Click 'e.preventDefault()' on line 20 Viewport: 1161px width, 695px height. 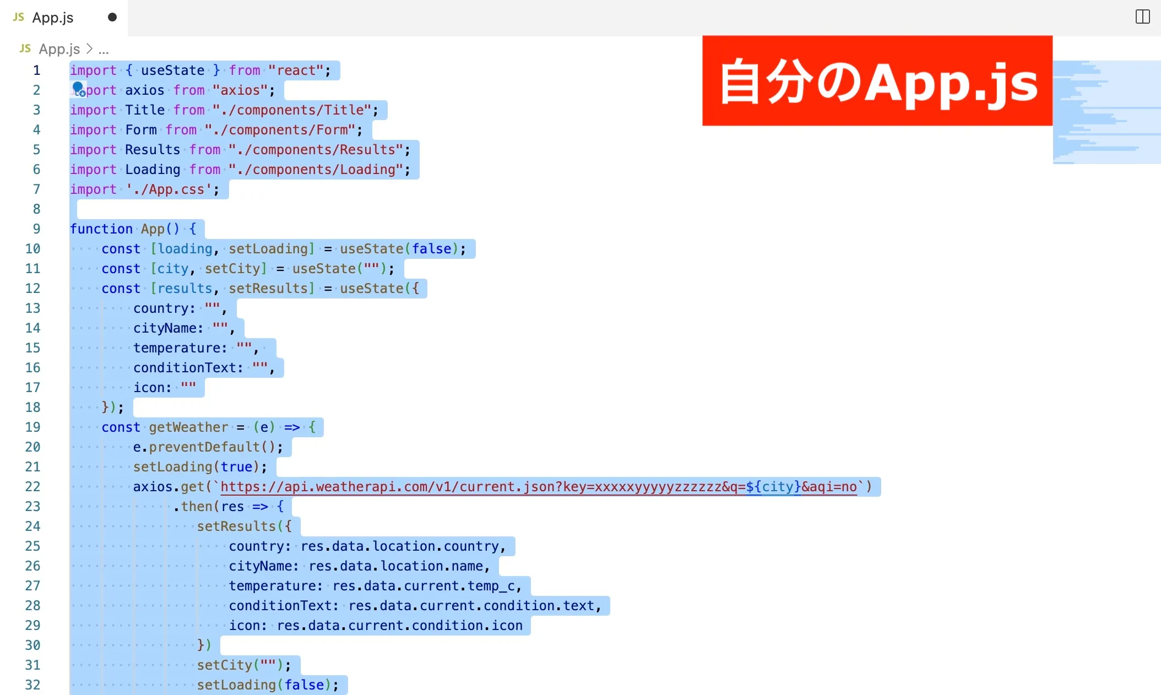coord(204,447)
